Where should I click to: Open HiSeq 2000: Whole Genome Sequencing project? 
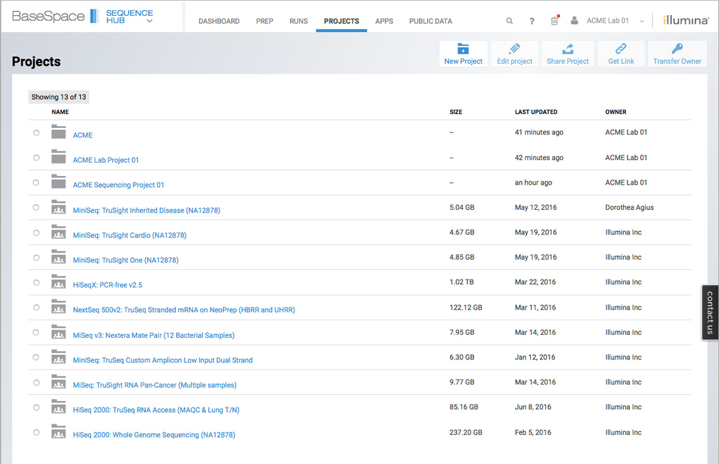point(153,434)
